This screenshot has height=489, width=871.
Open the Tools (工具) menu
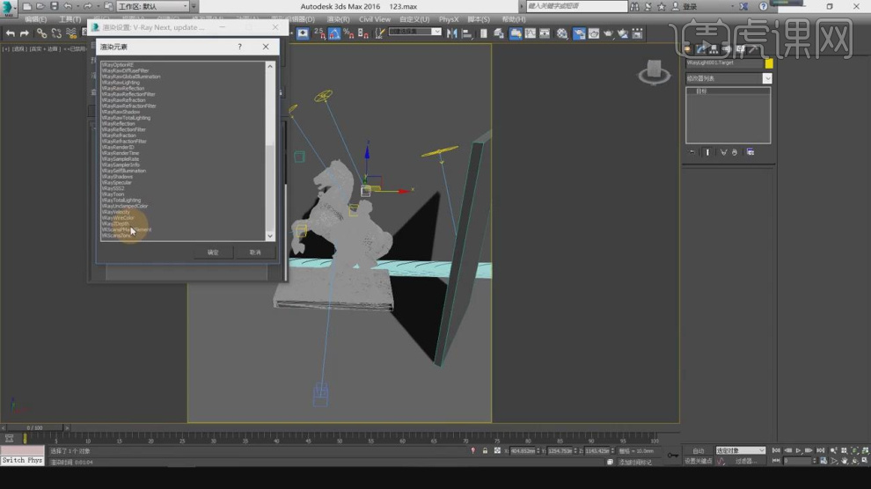(70, 19)
